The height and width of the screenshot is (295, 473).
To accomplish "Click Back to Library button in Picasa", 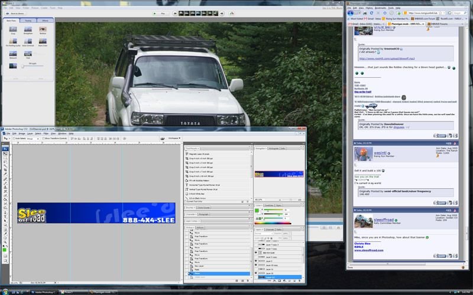I will pyautogui.click(x=15, y=14).
